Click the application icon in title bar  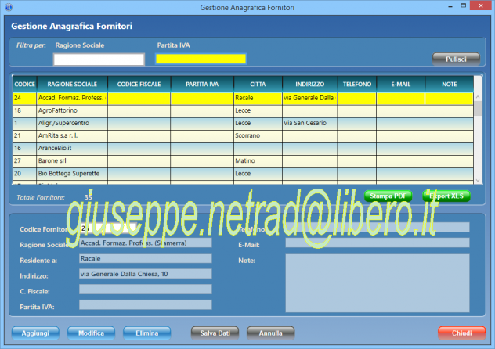pyautogui.click(x=9, y=7)
